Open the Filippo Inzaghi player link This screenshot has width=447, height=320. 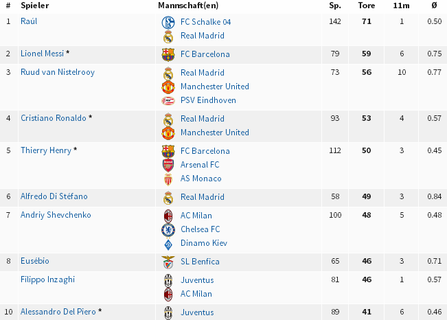tap(47, 279)
